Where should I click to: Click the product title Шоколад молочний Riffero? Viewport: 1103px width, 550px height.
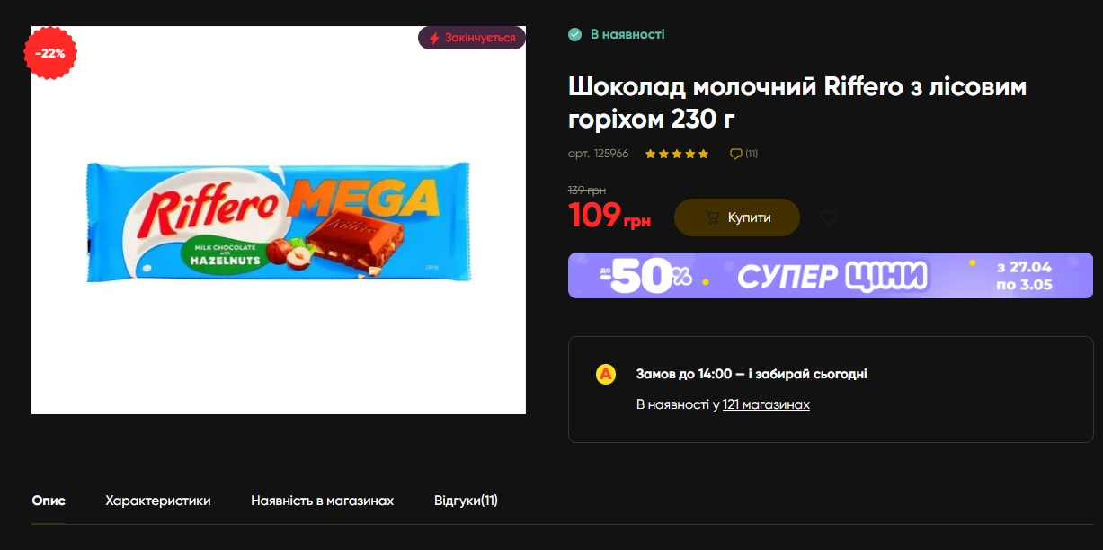[797, 102]
